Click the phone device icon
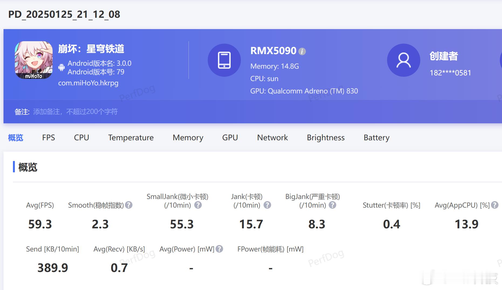 click(224, 60)
